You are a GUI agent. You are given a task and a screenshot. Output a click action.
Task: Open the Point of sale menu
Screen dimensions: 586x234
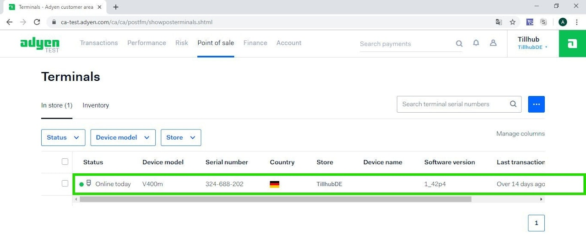tap(216, 43)
